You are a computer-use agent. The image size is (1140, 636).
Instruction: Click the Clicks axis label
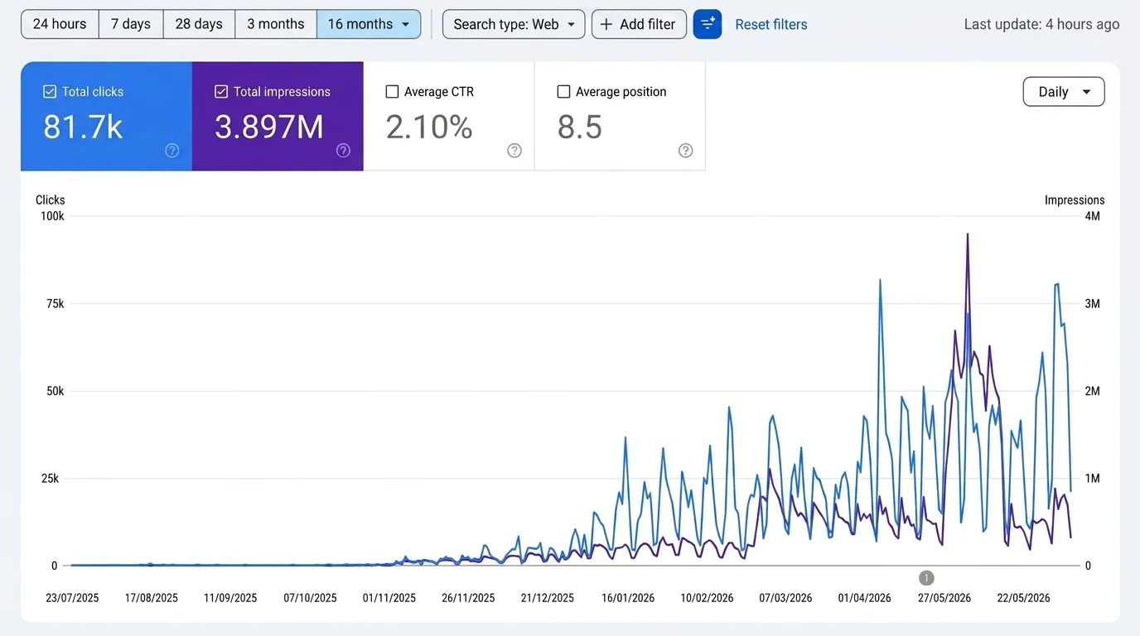[x=50, y=200]
